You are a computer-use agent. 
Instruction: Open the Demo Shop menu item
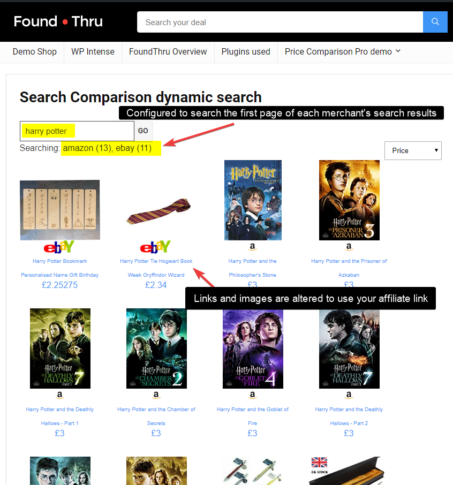pyautogui.click(x=35, y=51)
